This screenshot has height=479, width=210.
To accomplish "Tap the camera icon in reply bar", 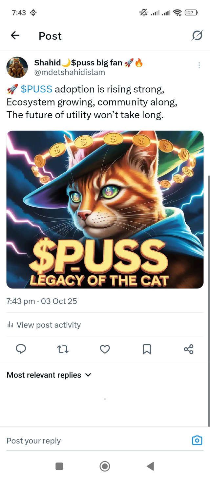I will 197,440.
